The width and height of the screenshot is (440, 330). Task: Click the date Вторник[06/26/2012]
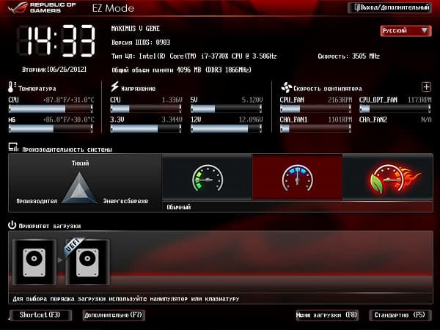tap(54, 70)
